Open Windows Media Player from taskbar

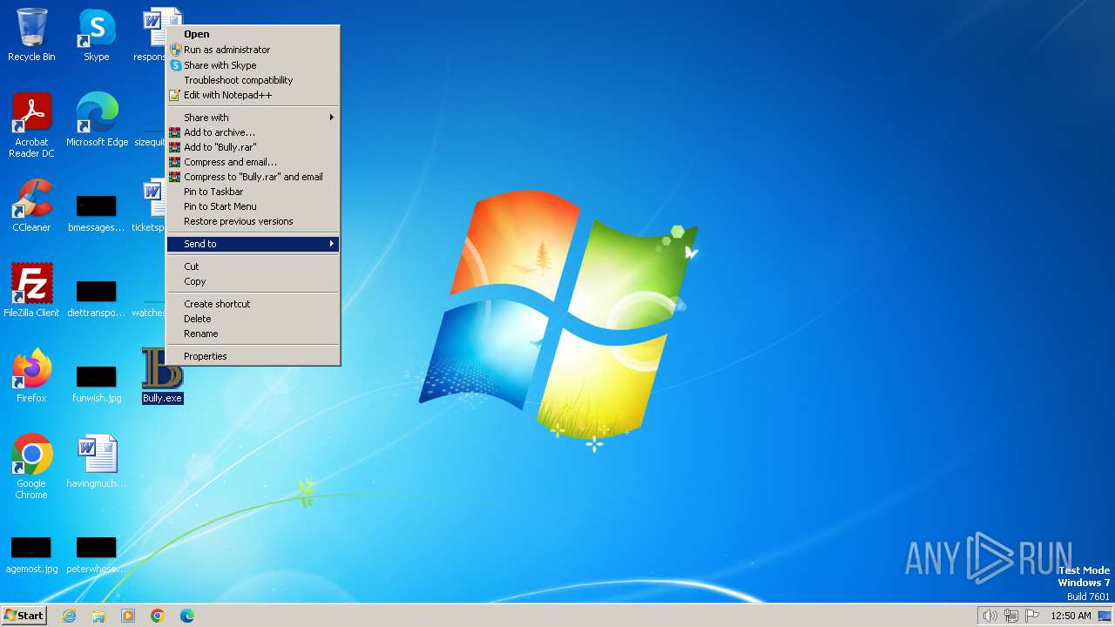tap(128, 616)
